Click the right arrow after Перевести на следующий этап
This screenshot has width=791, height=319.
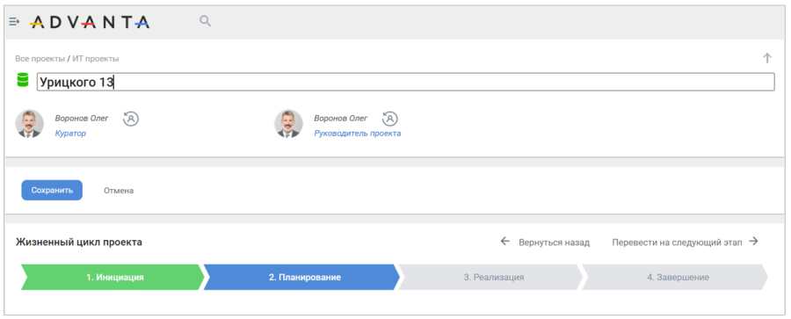(754, 242)
